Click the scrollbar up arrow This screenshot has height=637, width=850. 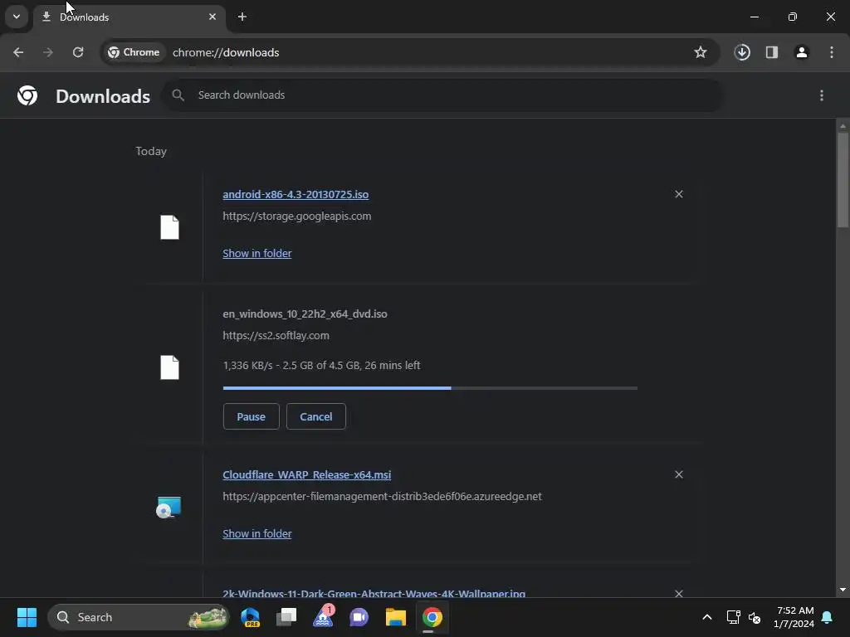point(843,126)
